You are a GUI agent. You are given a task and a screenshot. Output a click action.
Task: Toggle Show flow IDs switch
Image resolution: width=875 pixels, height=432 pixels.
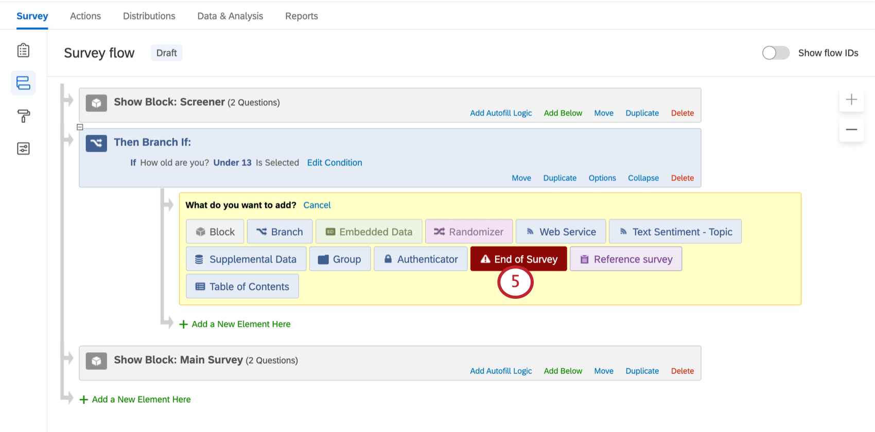(776, 53)
